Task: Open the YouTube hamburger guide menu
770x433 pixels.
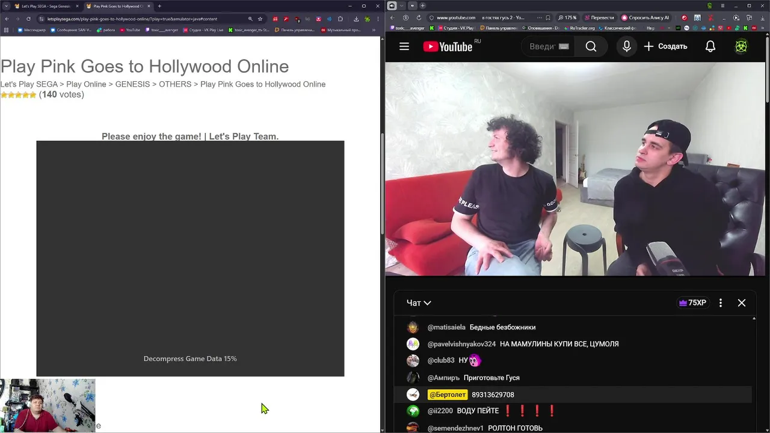Action: click(404, 46)
